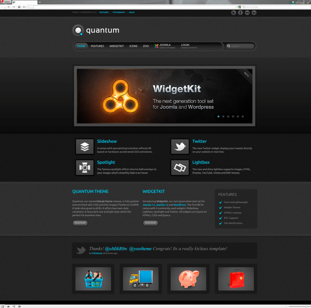
Task: Click READ MORE under Quantum Theme
Action: click(x=80, y=223)
